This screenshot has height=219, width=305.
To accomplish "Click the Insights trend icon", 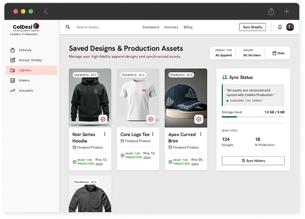I will [x=13, y=91].
